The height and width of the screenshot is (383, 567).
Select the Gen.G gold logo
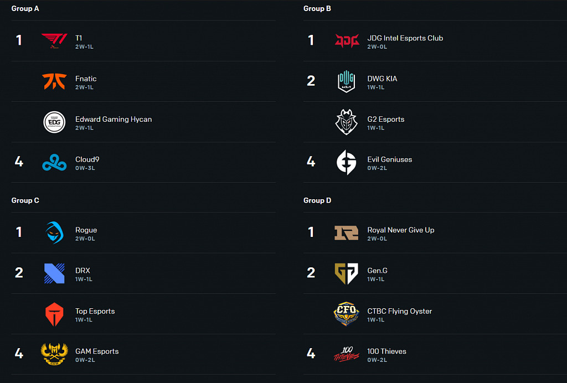(x=347, y=273)
